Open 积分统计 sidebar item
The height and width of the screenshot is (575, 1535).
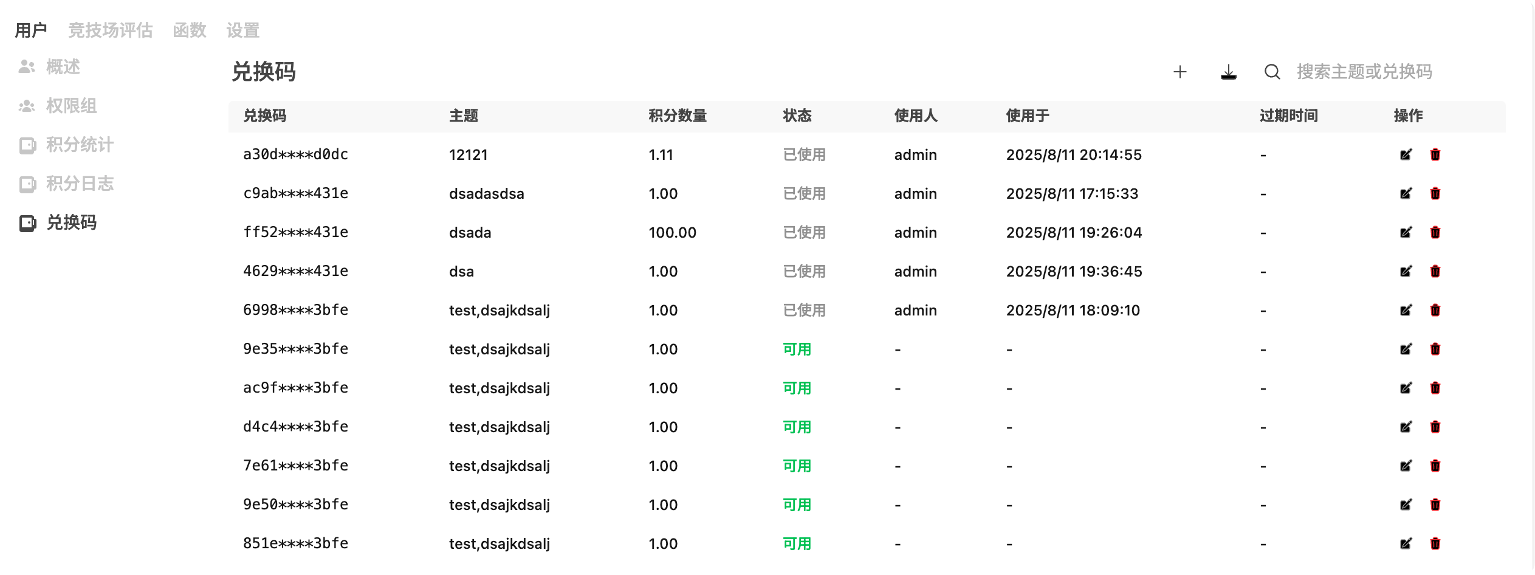click(x=80, y=145)
